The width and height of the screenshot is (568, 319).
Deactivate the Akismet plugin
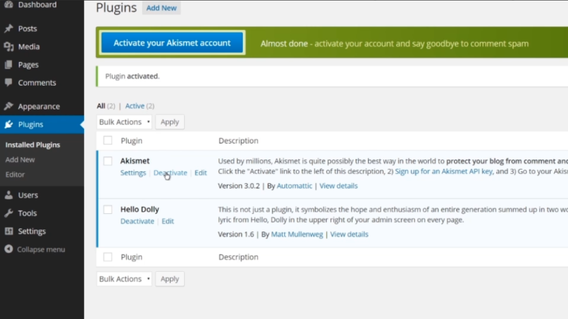170,173
